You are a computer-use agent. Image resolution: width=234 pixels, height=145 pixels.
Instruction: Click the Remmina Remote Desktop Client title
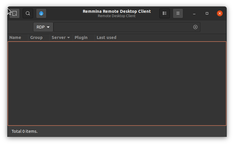(x=117, y=11)
